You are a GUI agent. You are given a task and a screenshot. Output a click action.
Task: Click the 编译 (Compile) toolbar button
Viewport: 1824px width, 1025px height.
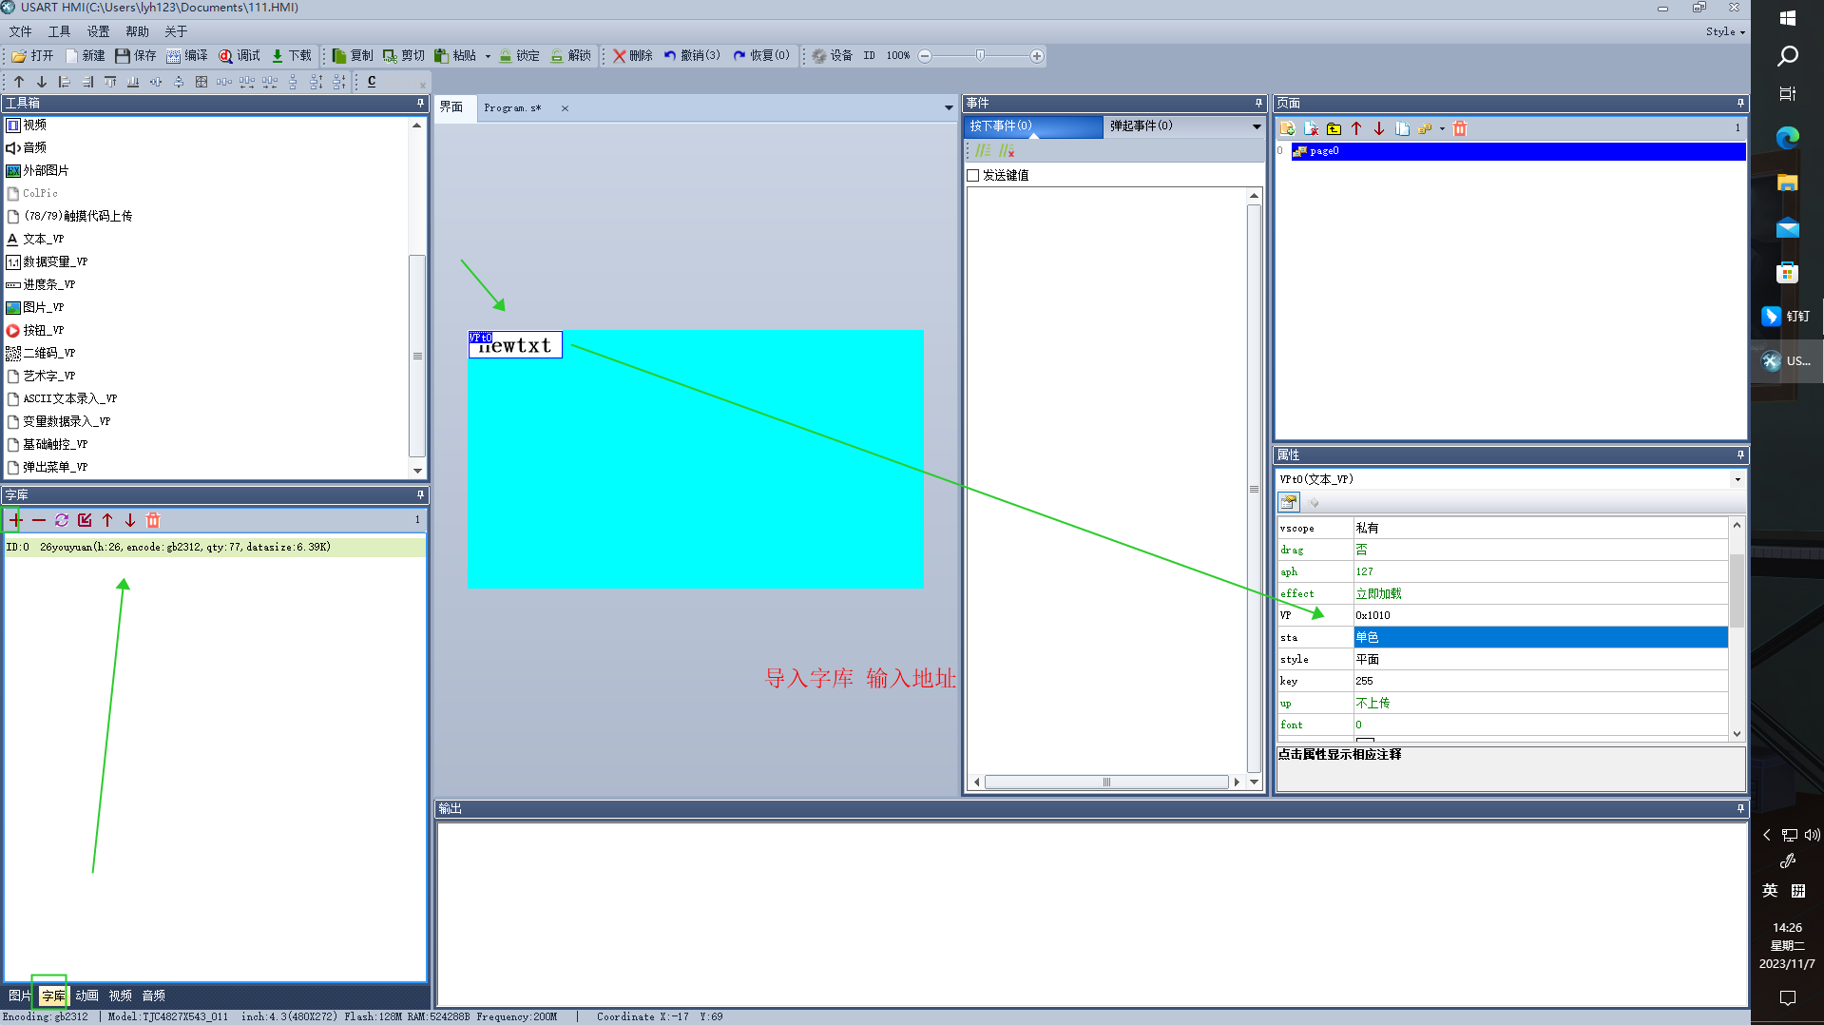[187, 56]
